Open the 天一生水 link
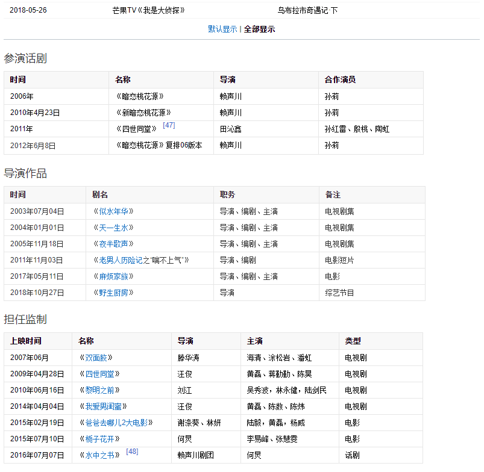Viewport: 484px width, 472px height. (x=113, y=228)
